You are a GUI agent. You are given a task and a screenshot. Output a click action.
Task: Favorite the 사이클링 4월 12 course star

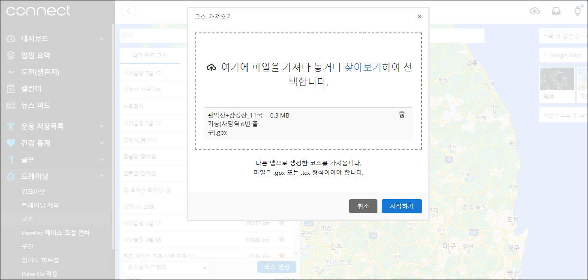pyautogui.click(x=282, y=223)
